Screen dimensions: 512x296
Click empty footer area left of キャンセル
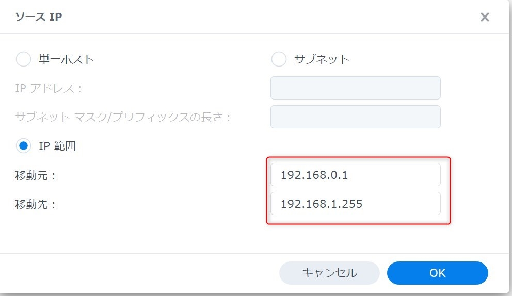tap(139, 273)
